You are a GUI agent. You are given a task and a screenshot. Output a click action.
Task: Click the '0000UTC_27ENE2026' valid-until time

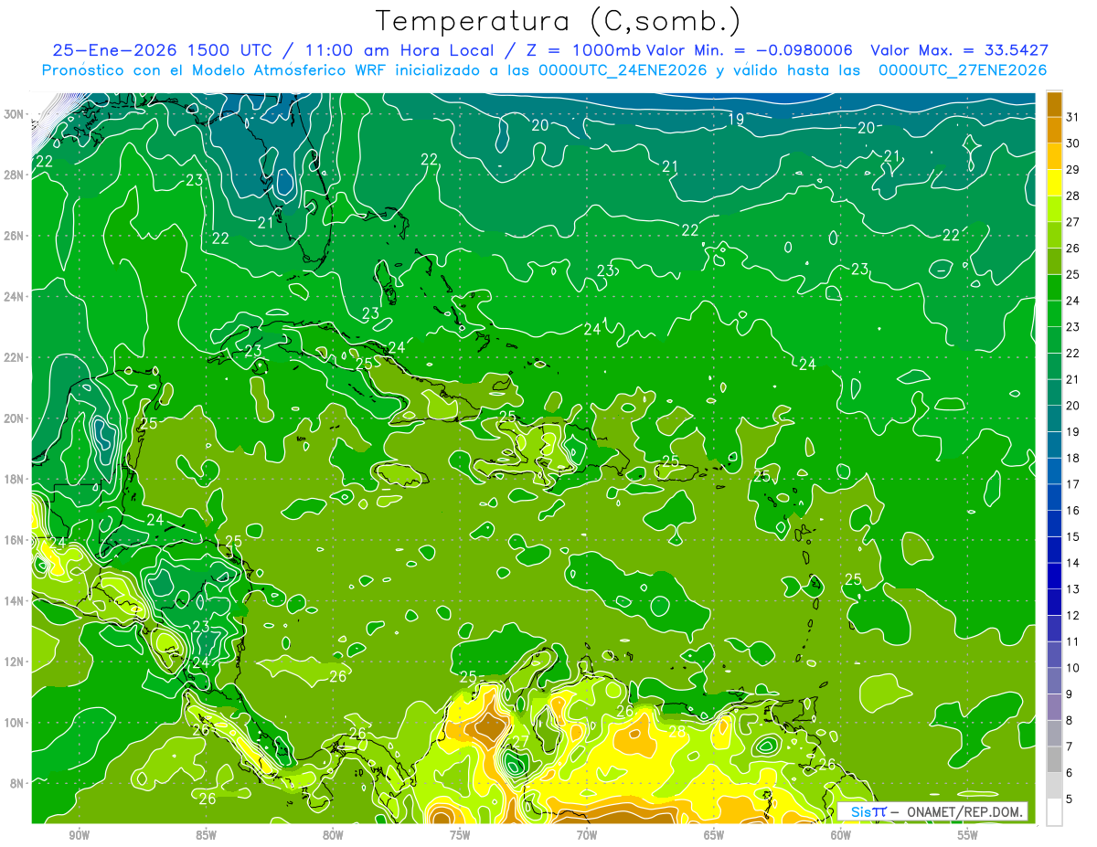coord(962,69)
